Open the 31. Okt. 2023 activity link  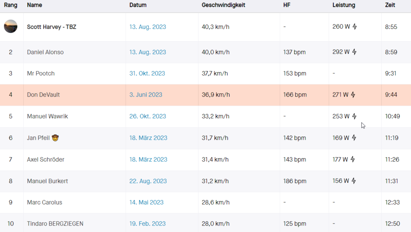[147, 73]
